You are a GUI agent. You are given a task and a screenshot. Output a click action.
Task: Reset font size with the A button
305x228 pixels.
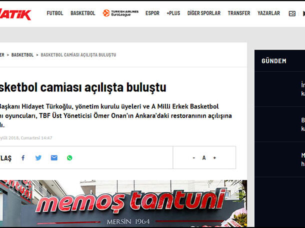tap(204, 158)
